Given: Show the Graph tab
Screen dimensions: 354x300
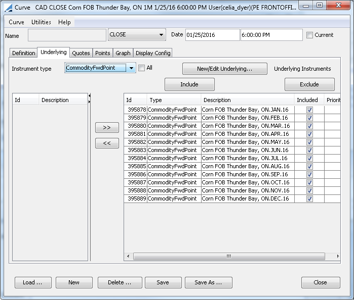Looking at the screenshot, I should [123, 53].
